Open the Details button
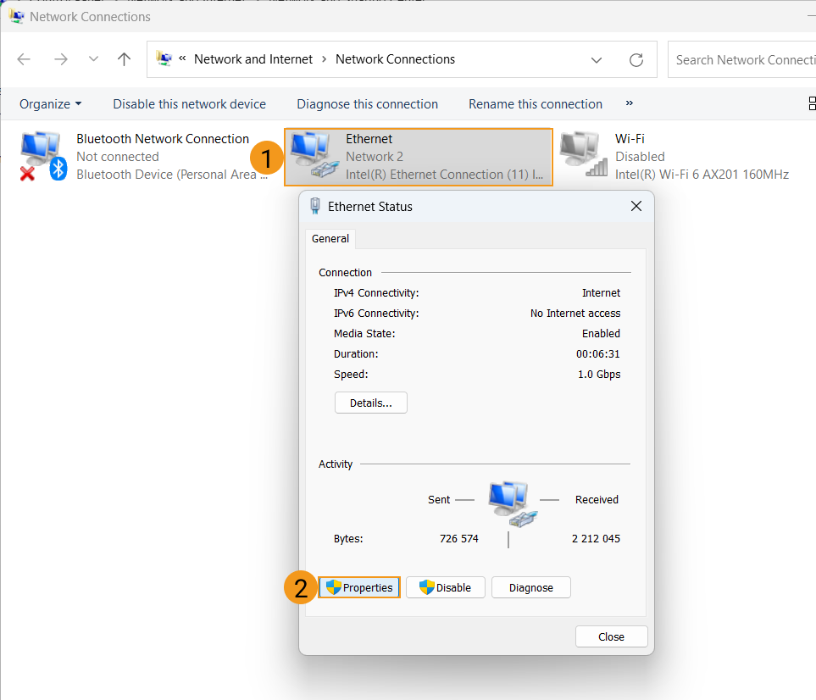The height and width of the screenshot is (700, 816). (370, 403)
